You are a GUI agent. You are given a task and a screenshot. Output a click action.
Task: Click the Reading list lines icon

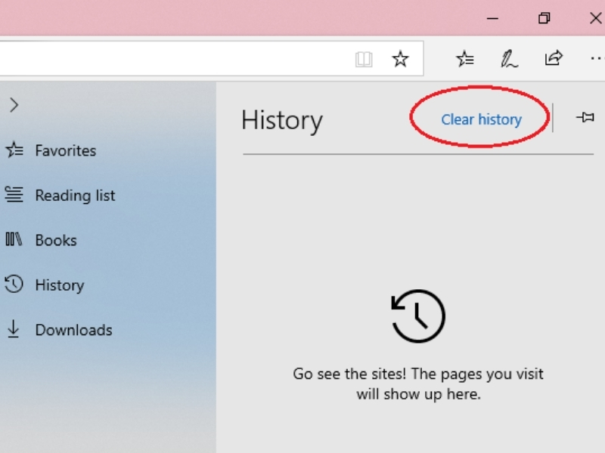point(14,195)
